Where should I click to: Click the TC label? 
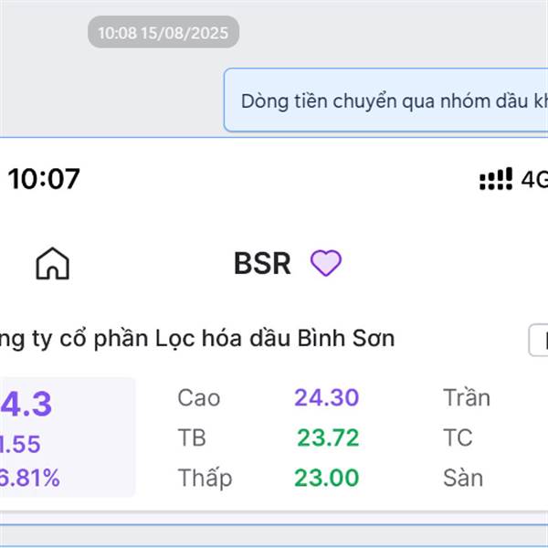click(x=458, y=437)
